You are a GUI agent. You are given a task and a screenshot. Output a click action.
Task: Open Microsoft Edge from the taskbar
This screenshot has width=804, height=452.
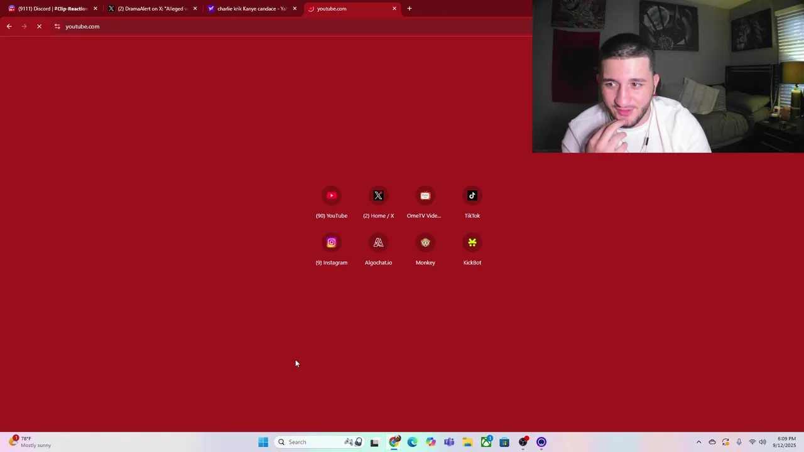point(413,442)
